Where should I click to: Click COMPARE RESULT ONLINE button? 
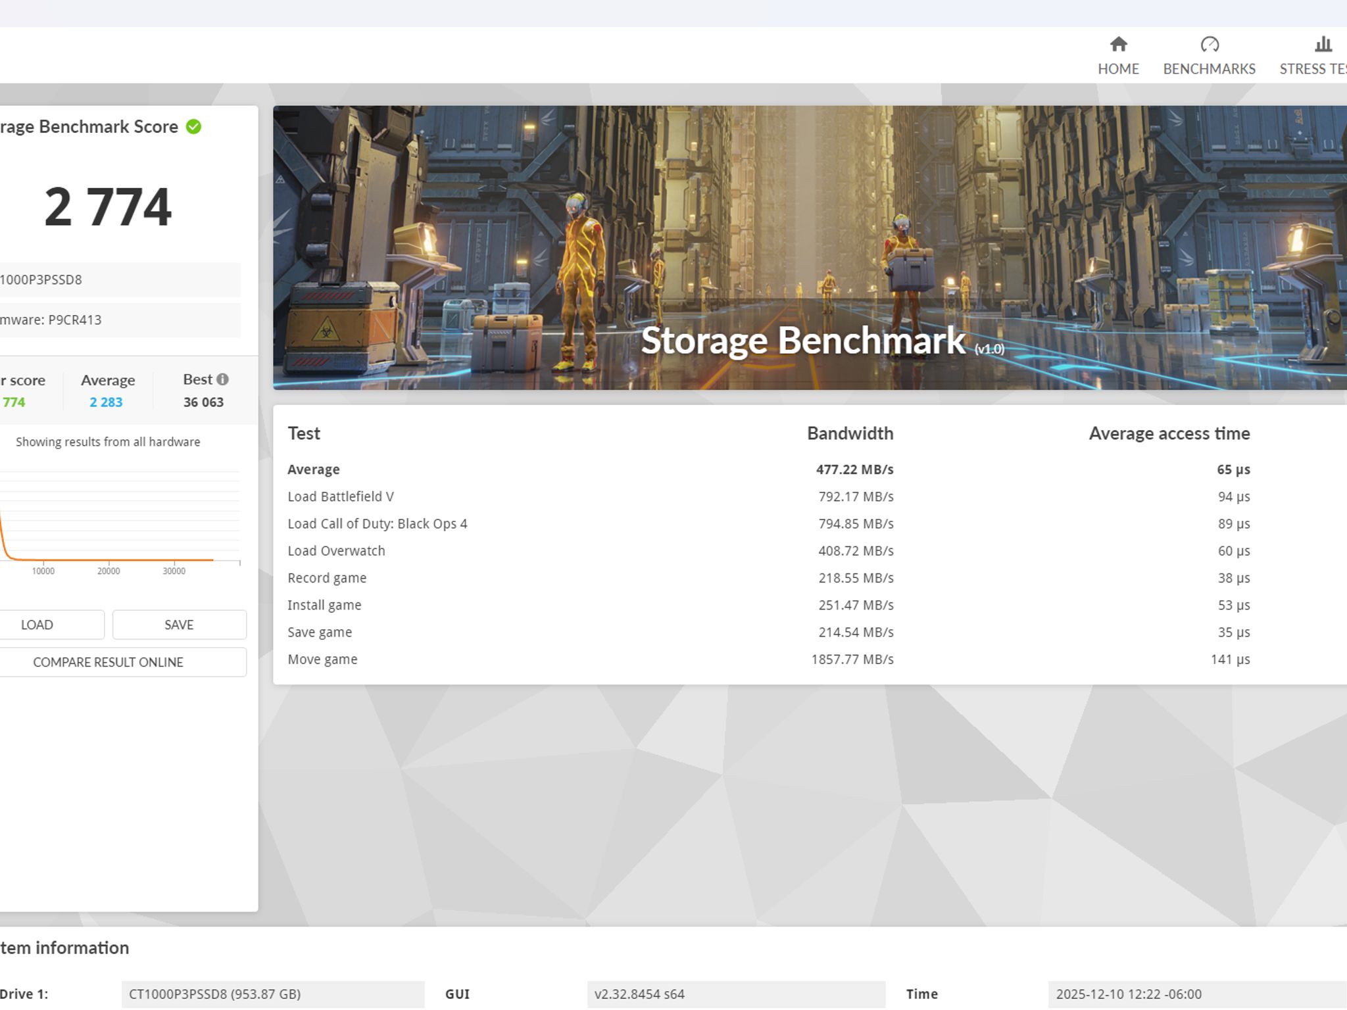122,662
